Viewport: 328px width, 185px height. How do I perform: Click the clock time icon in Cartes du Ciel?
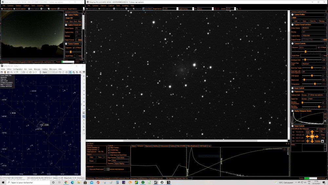coord(24,72)
